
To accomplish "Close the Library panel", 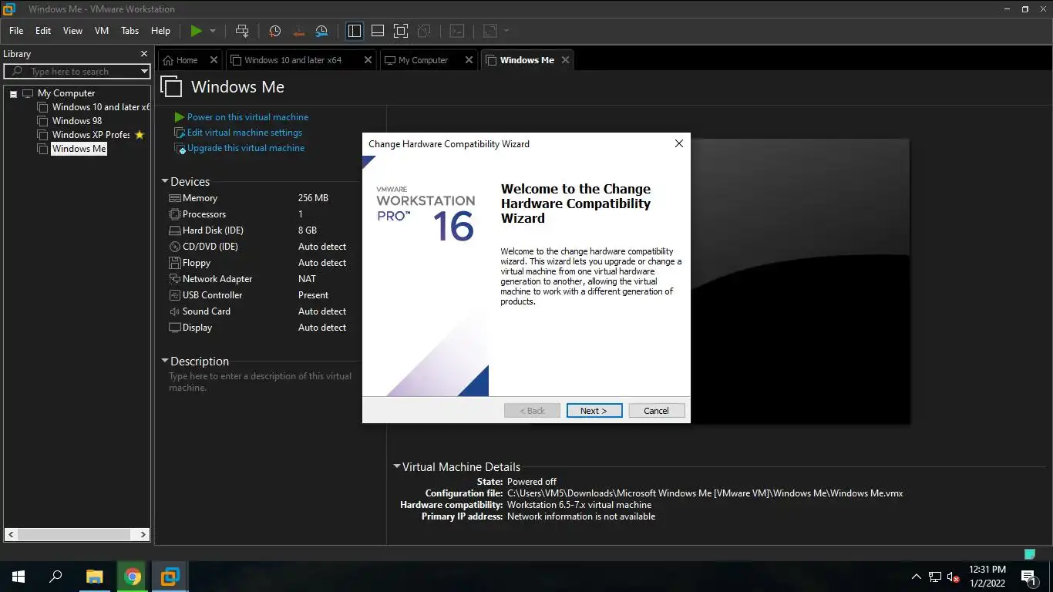I will click(143, 54).
